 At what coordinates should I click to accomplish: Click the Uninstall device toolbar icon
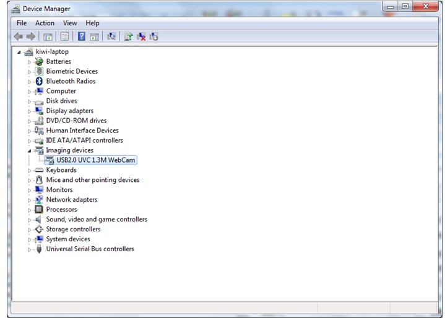pyautogui.click(x=141, y=37)
